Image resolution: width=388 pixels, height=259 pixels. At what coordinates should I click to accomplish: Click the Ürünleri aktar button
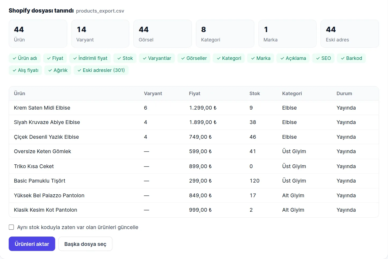pos(32,244)
